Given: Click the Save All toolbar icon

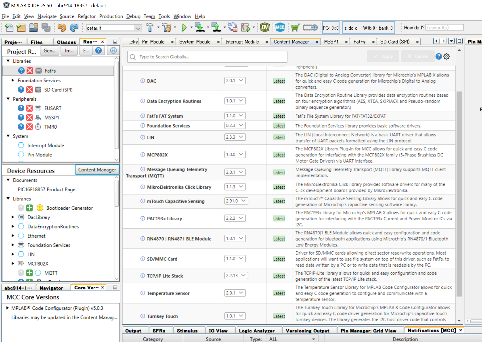Looking at the screenshot, I should pos(46,27).
